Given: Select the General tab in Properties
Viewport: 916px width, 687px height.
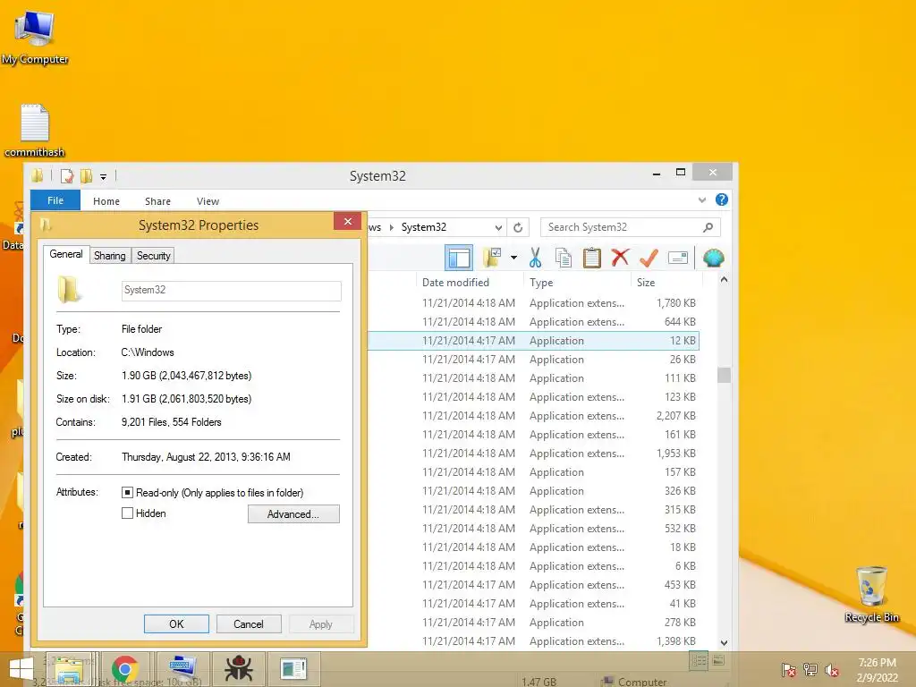Looking at the screenshot, I should point(66,254).
